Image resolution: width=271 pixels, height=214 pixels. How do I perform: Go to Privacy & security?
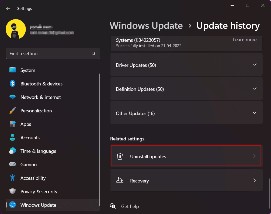pos(53,192)
